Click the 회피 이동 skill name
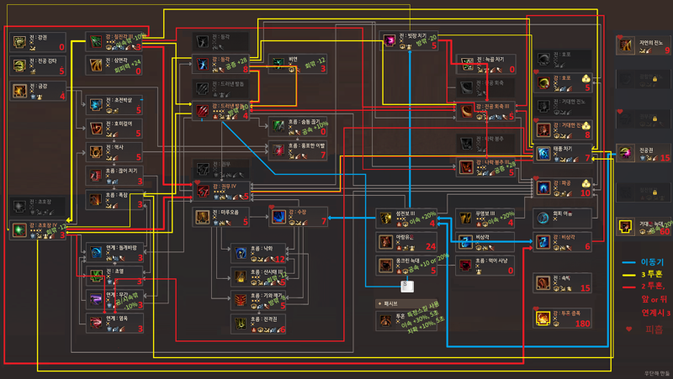The height and width of the screenshot is (379, 673). click(x=562, y=213)
